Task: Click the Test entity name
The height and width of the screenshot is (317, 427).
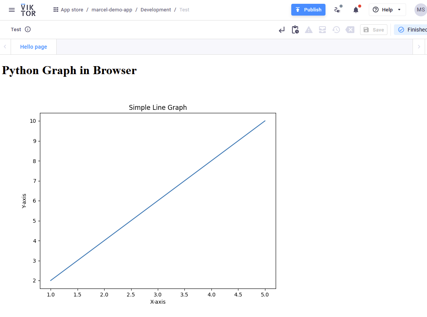Action: click(16, 29)
